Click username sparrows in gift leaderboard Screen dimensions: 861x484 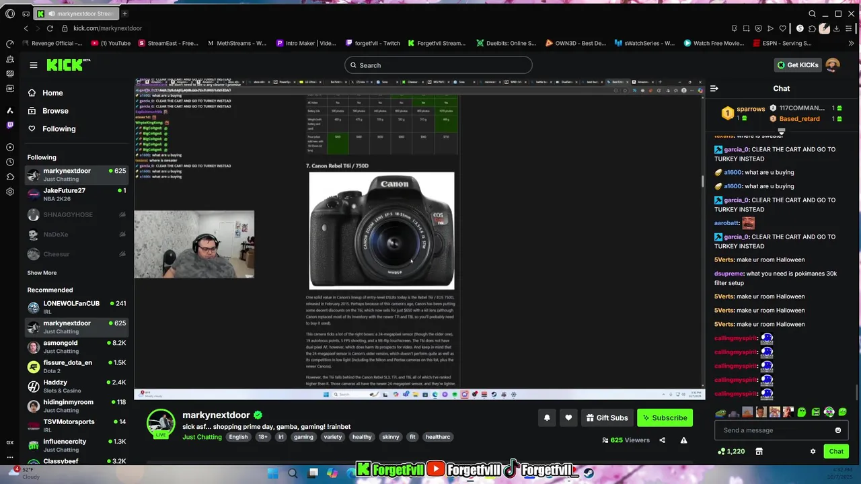point(751,108)
